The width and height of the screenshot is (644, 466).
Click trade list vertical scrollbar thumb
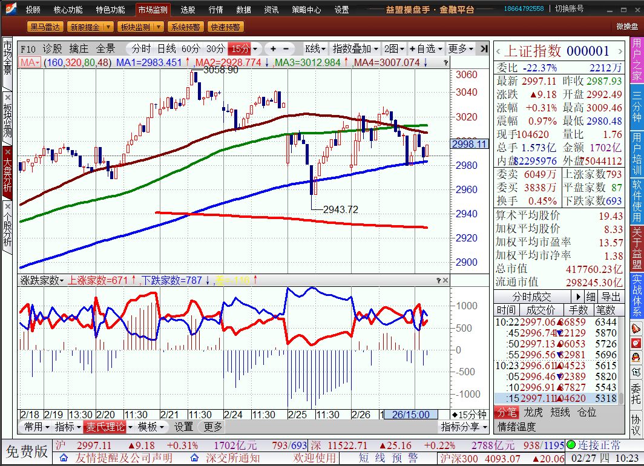click(x=622, y=399)
